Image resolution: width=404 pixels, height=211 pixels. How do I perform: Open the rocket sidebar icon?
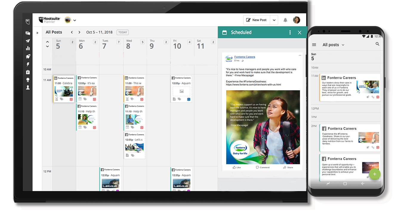tap(28, 56)
